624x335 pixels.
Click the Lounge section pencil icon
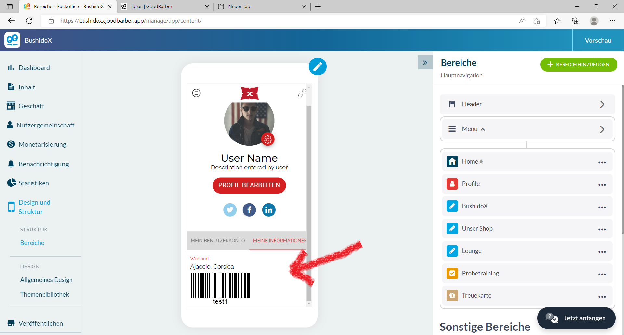[452, 251]
